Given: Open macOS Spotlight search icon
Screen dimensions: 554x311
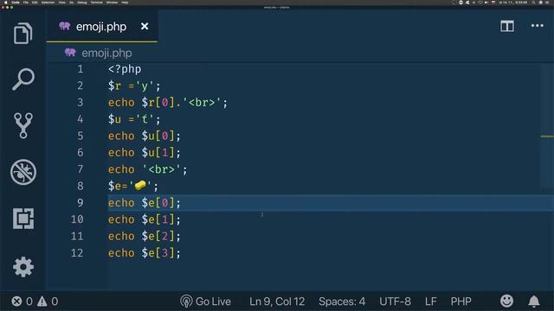Looking at the screenshot, I should [x=533, y=3].
